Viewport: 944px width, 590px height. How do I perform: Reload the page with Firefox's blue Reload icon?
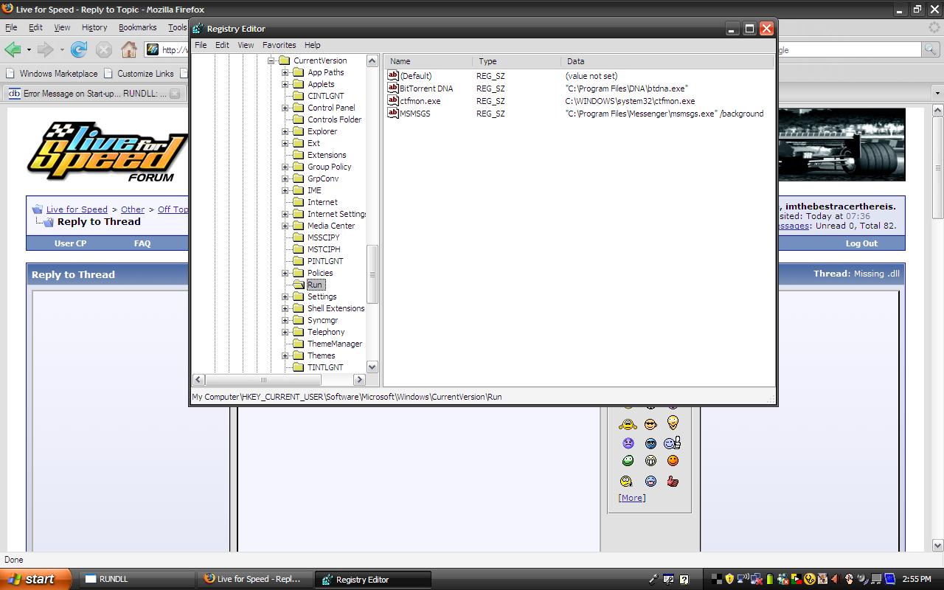coord(79,49)
